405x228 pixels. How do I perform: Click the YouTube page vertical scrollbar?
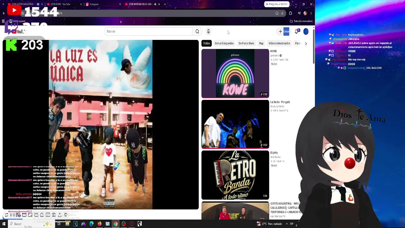[x=313, y=46]
